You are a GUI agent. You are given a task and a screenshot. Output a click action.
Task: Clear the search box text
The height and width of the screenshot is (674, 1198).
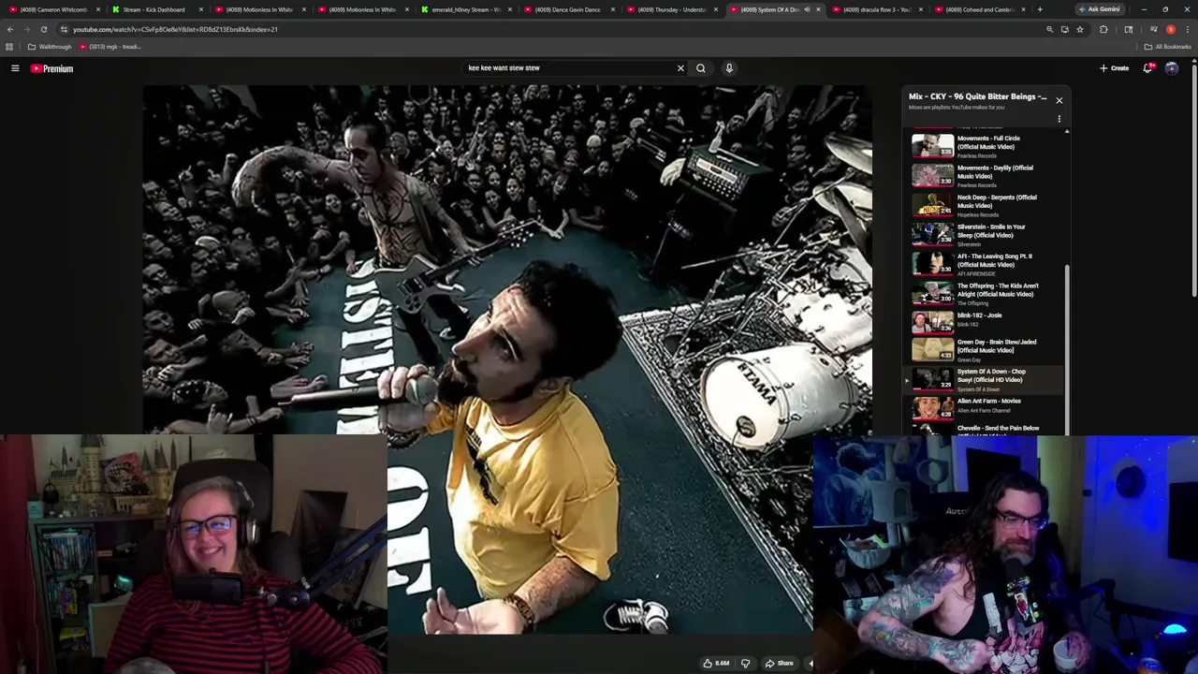click(680, 68)
